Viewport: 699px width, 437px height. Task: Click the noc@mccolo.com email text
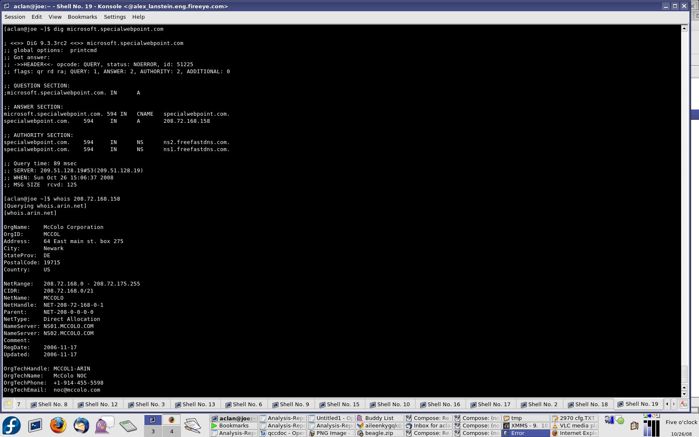77,390
